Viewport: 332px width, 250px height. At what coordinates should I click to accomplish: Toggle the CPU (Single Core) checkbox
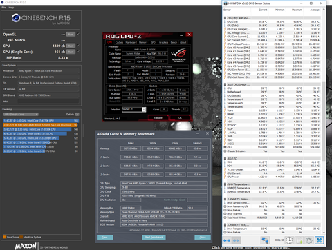[x=78, y=52]
